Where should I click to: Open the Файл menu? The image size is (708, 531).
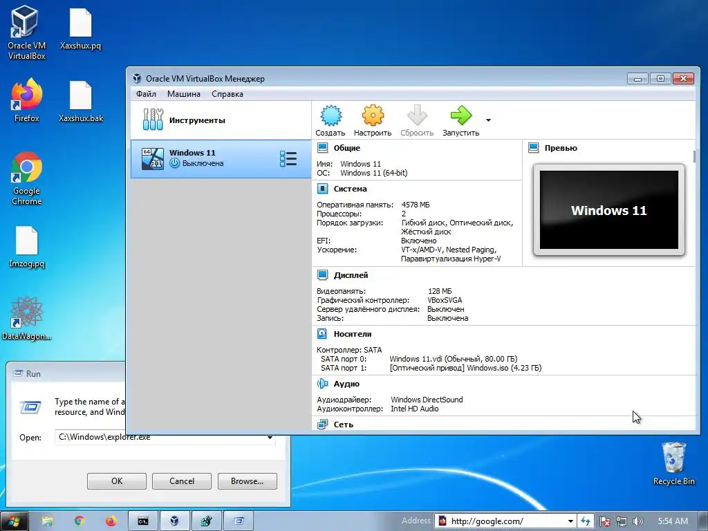click(x=146, y=94)
